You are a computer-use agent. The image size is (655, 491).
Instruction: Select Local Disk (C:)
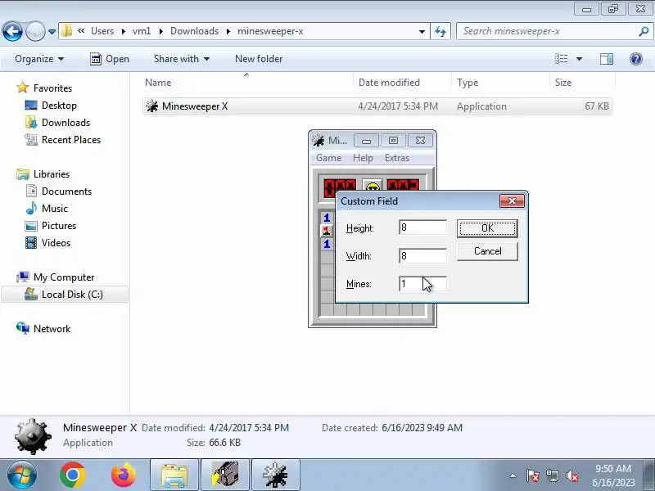[x=72, y=295]
